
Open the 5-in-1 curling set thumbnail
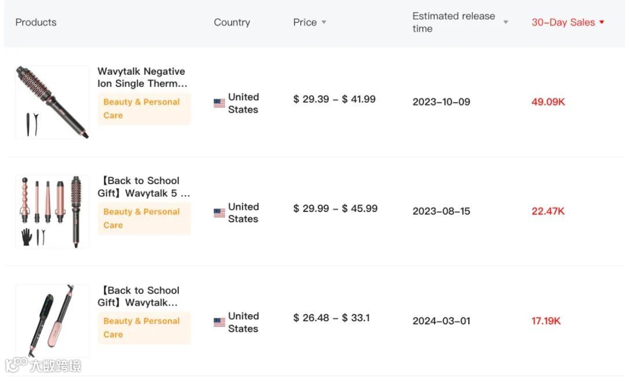tap(53, 211)
